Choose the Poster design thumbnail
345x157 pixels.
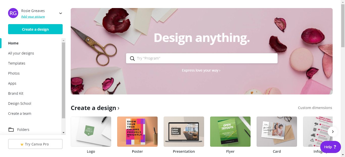coord(137,132)
